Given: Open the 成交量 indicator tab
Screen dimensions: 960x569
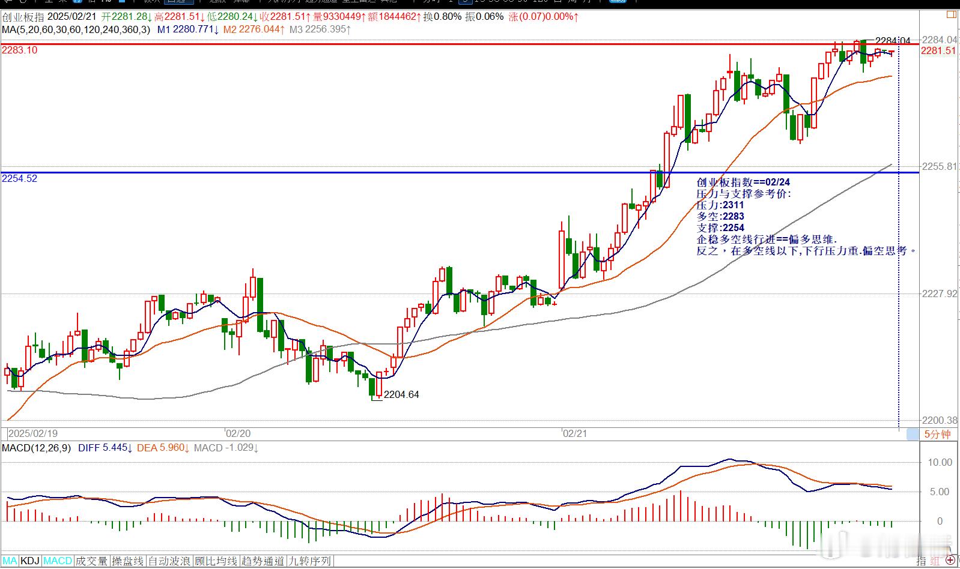Looking at the screenshot, I should pos(91,561).
